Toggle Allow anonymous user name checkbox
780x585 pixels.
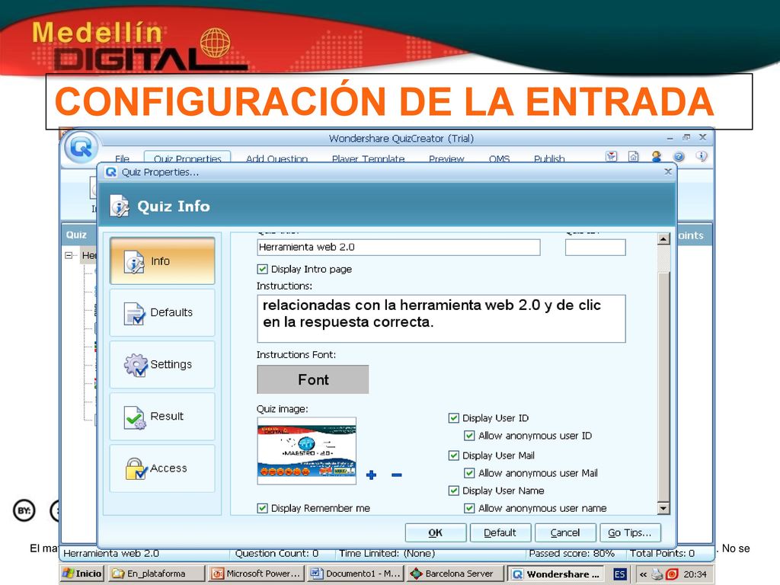469,508
